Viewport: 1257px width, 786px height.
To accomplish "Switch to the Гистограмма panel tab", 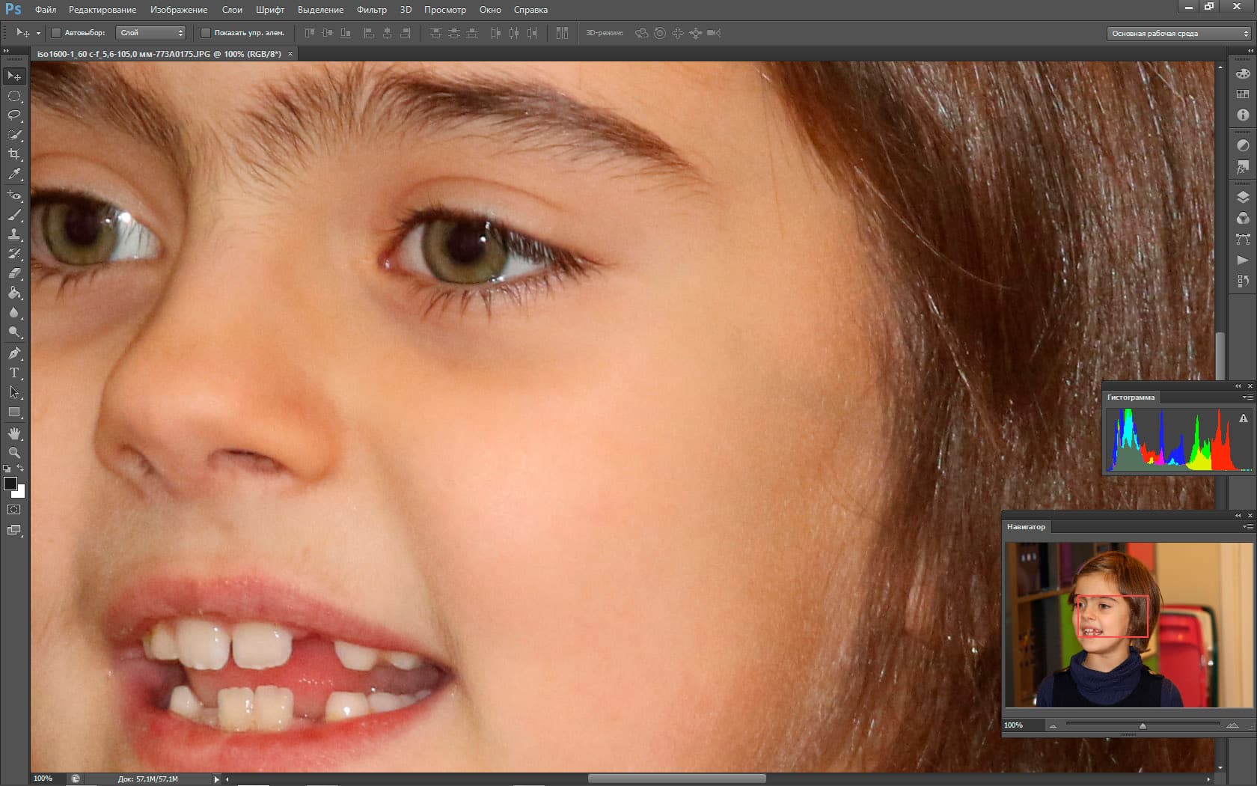I will tap(1131, 397).
